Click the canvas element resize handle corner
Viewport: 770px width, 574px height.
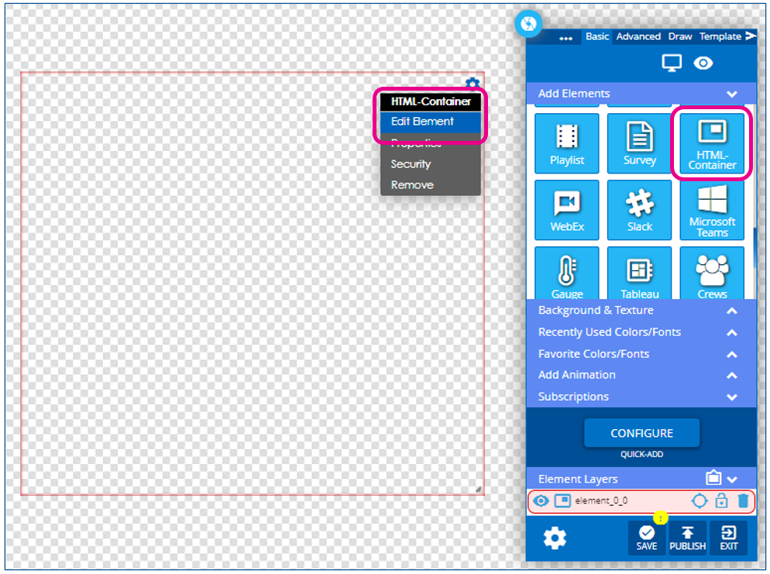click(x=478, y=489)
